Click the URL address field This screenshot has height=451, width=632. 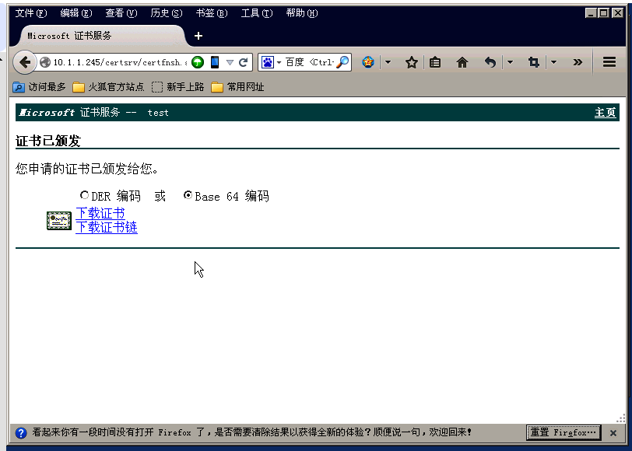[x=120, y=62]
